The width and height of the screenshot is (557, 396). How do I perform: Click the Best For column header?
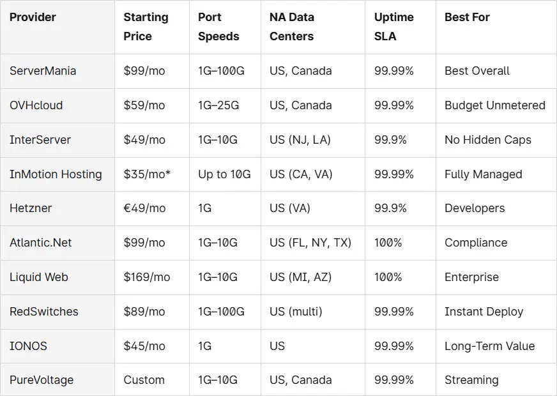(x=467, y=18)
